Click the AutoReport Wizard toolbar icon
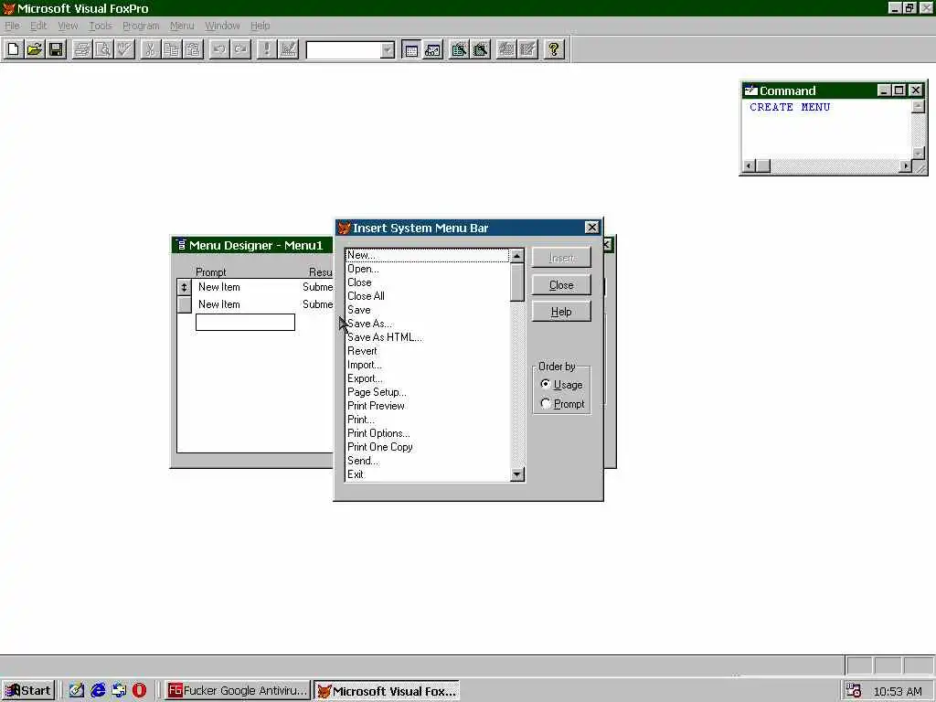This screenshot has width=936, height=702. pyautogui.click(x=527, y=49)
